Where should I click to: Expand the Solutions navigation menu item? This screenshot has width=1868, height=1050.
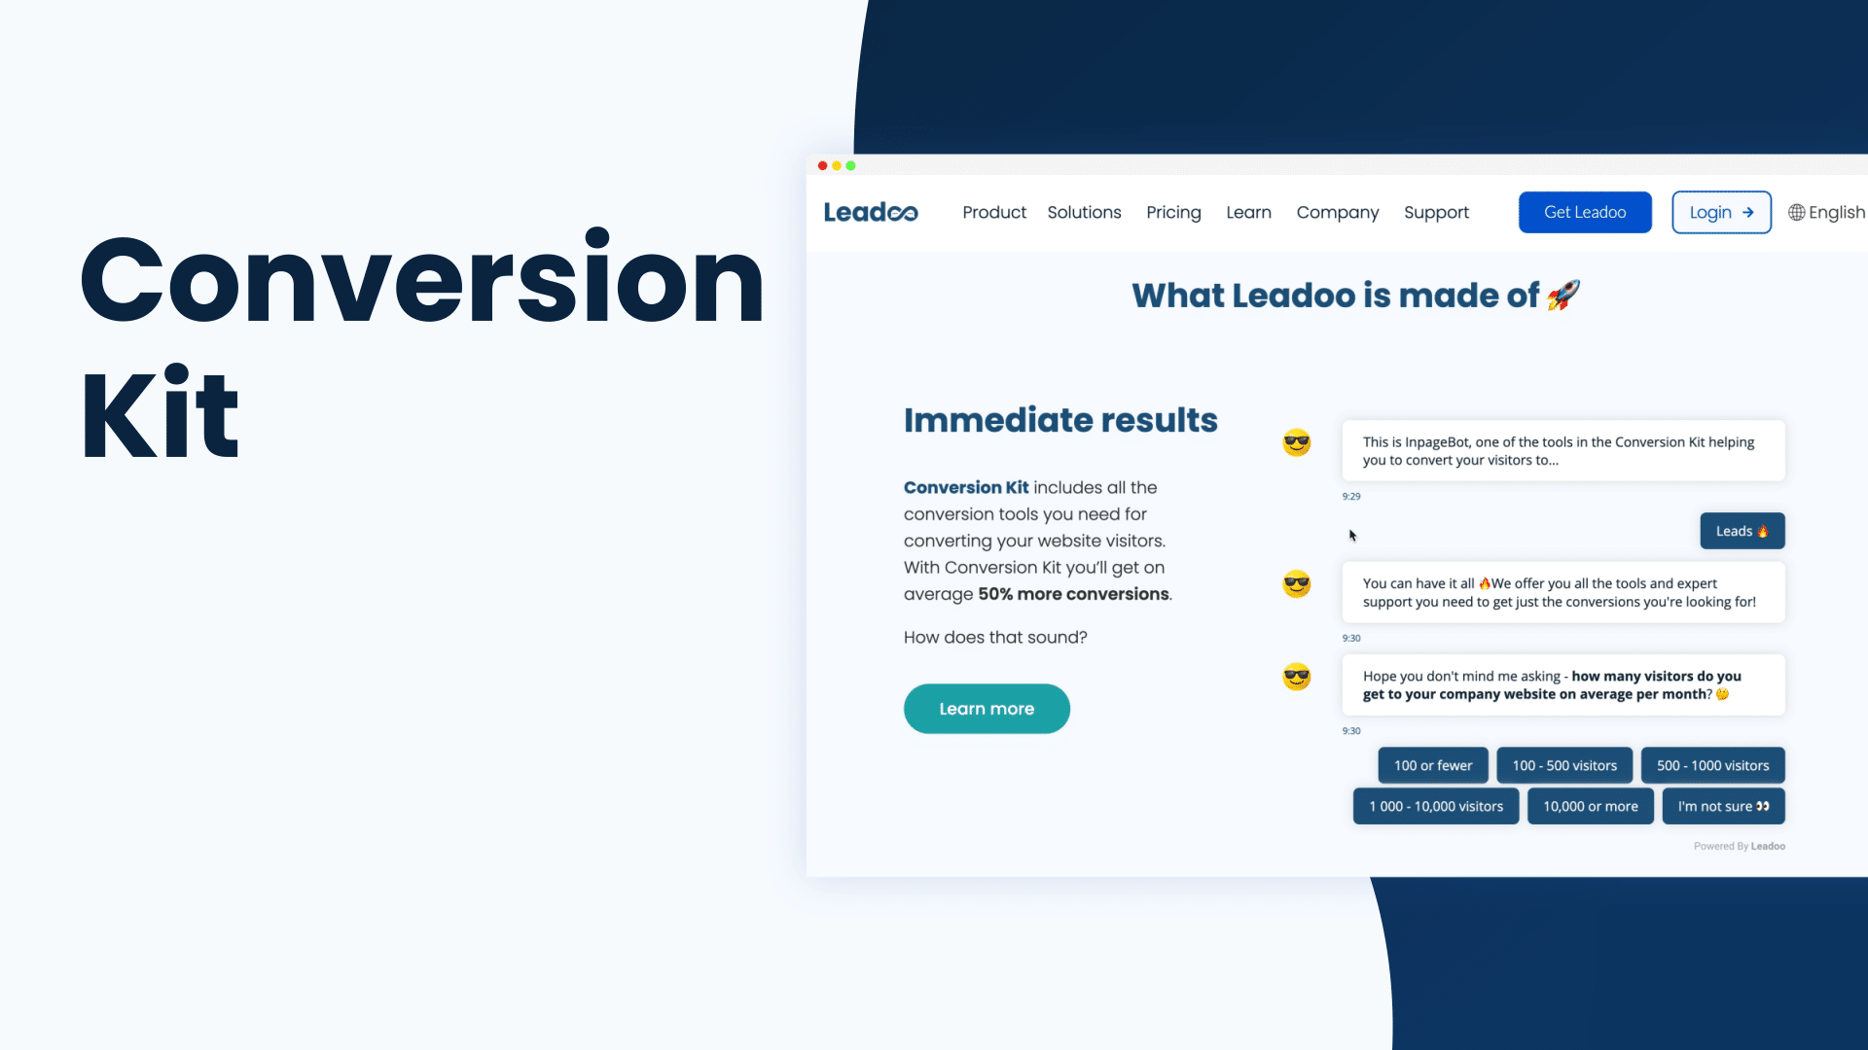click(1084, 212)
